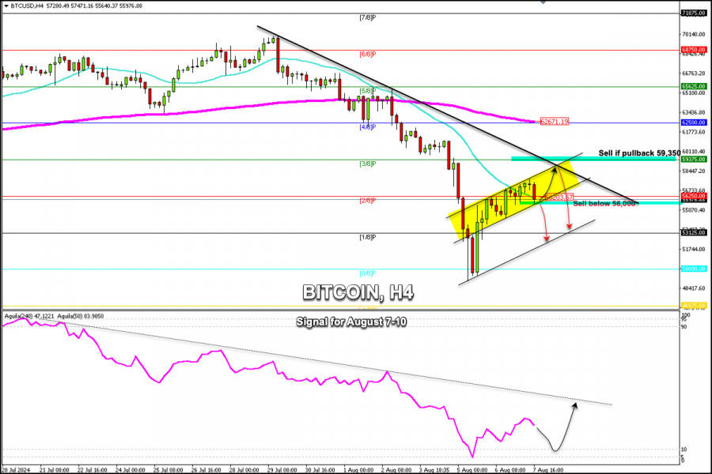Click the 70140.00 price scale value
This screenshot has height=474, width=712.
coord(693,34)
